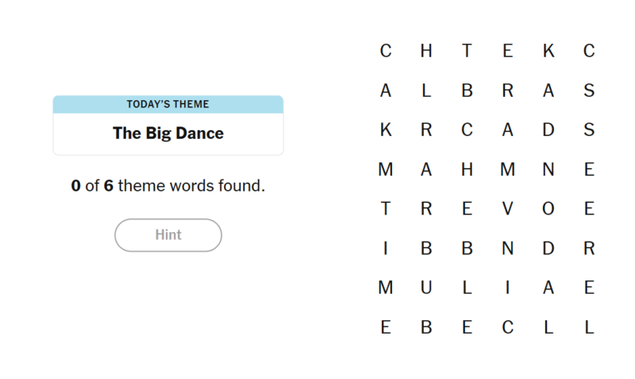Select the I in the seventh row
The height and width of the screenshot is (379, 635).
point(508,288)
